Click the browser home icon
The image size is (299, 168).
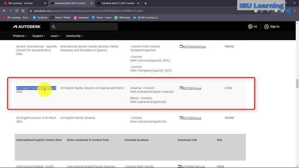coord(23,11)
